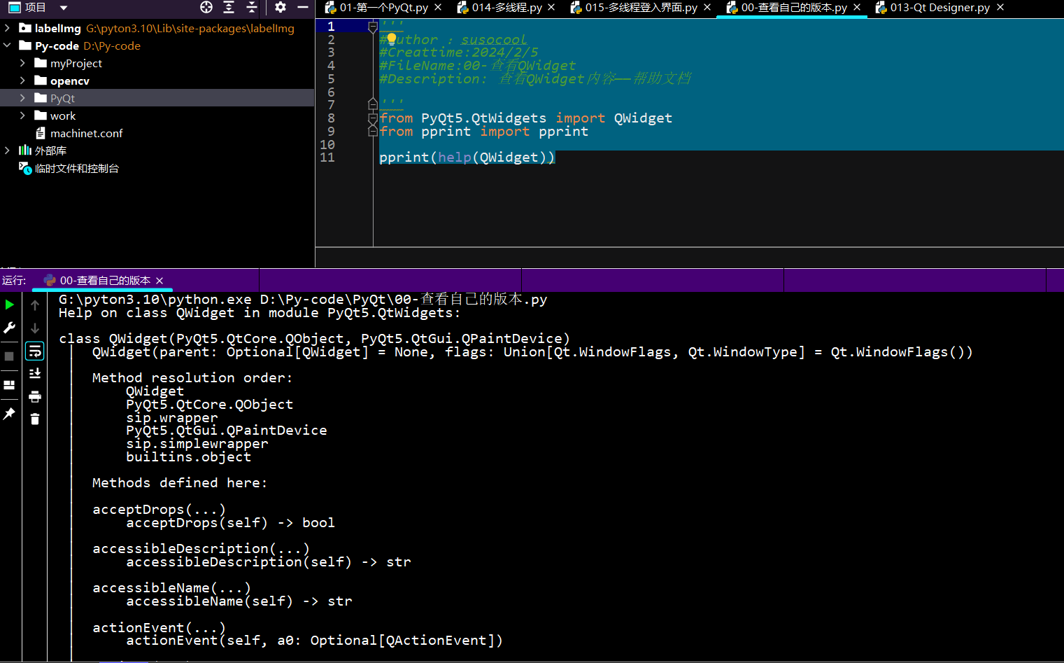
Task: Click the down stack trace arrow
Action: tap(35, 328)
